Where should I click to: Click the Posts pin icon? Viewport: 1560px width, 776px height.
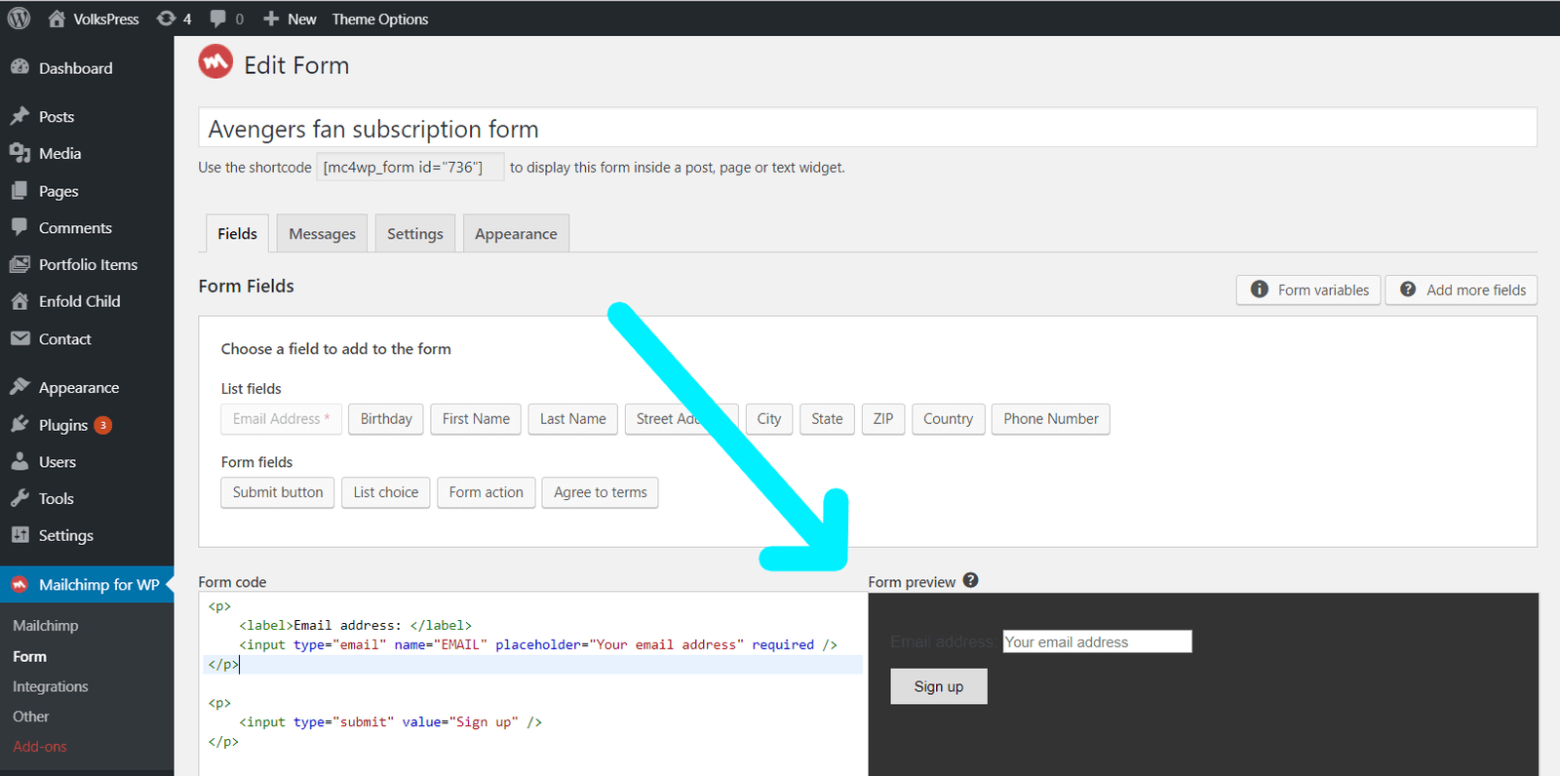[19, 116]
